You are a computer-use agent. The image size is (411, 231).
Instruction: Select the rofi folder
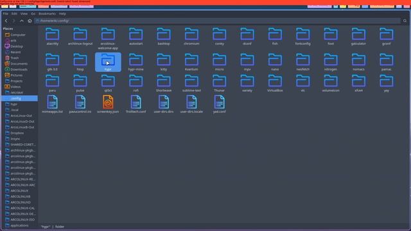tap(136, 83)
